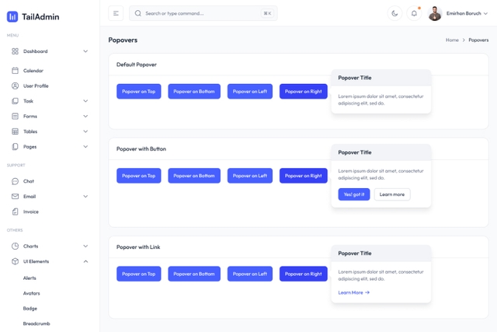
Task: Click the Calendar icon in sidebar
Action: click(15, 71)
